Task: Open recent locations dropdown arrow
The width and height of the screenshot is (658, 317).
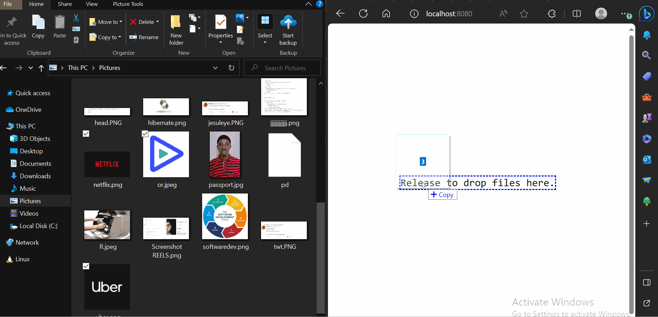Action: (31, 68)
